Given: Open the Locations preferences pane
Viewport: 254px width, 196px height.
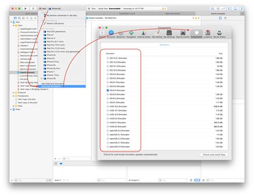Looking at the screenshot, I should [x=207, y=34].
